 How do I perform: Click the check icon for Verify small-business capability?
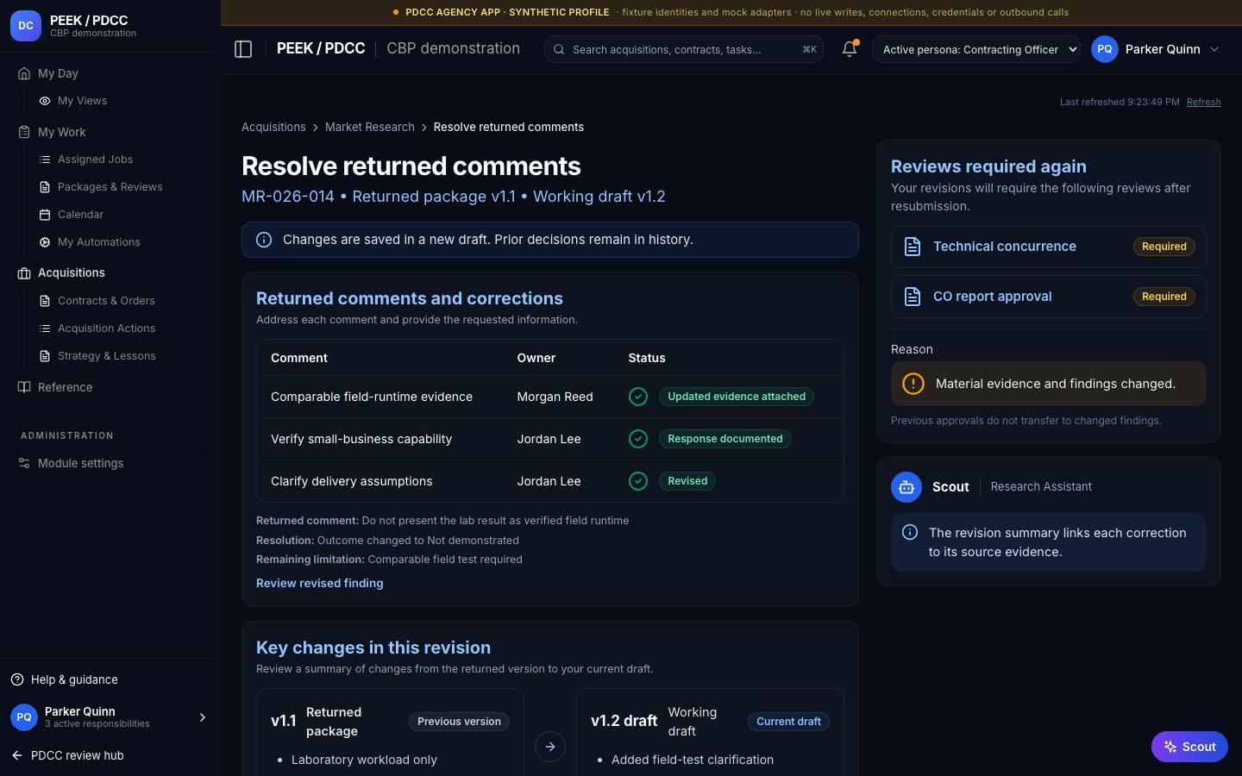[638, 439]
